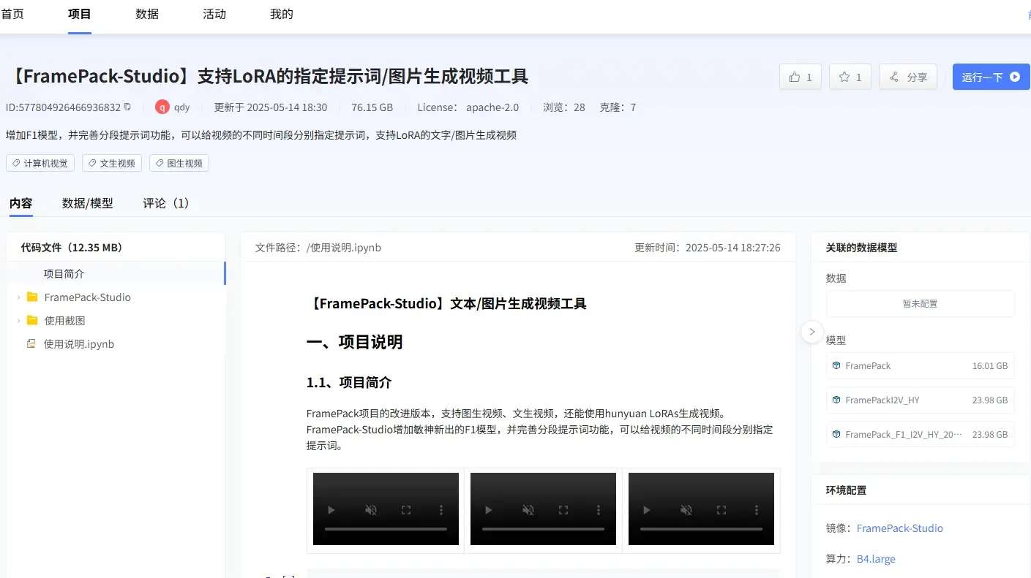
Task: Click the FramePack model name
Action: click(868, 365)
